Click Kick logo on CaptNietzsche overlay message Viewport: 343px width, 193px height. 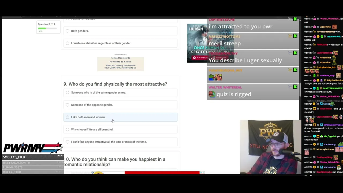[295, 19]
